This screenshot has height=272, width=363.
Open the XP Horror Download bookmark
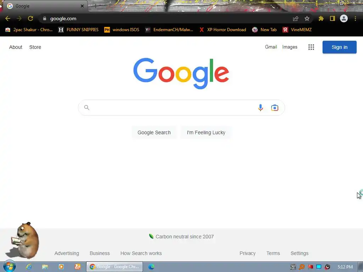coord(223,30)
